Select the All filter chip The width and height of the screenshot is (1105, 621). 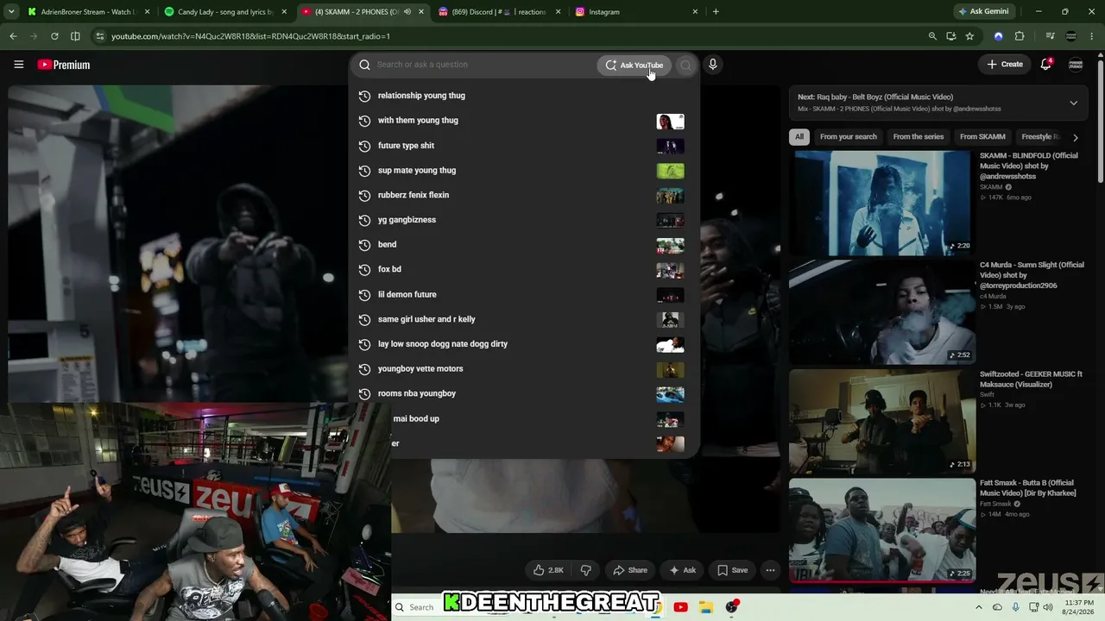tap(799, 136)
